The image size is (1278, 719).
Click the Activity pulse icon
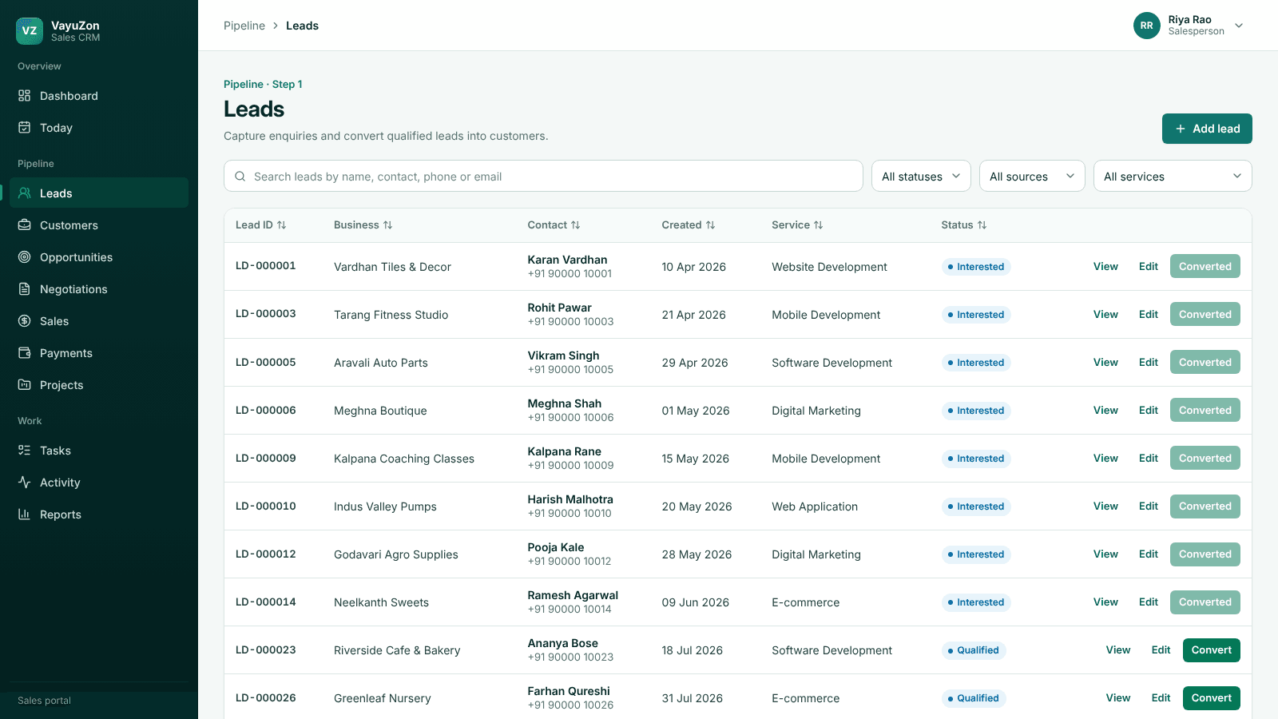click(25, 483)
